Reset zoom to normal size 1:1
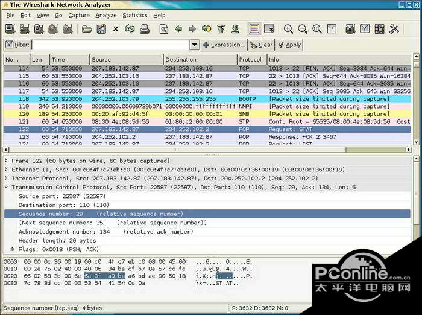Image resolution: width=422 pixels, height=315 pixels. (x=317, y=29)
